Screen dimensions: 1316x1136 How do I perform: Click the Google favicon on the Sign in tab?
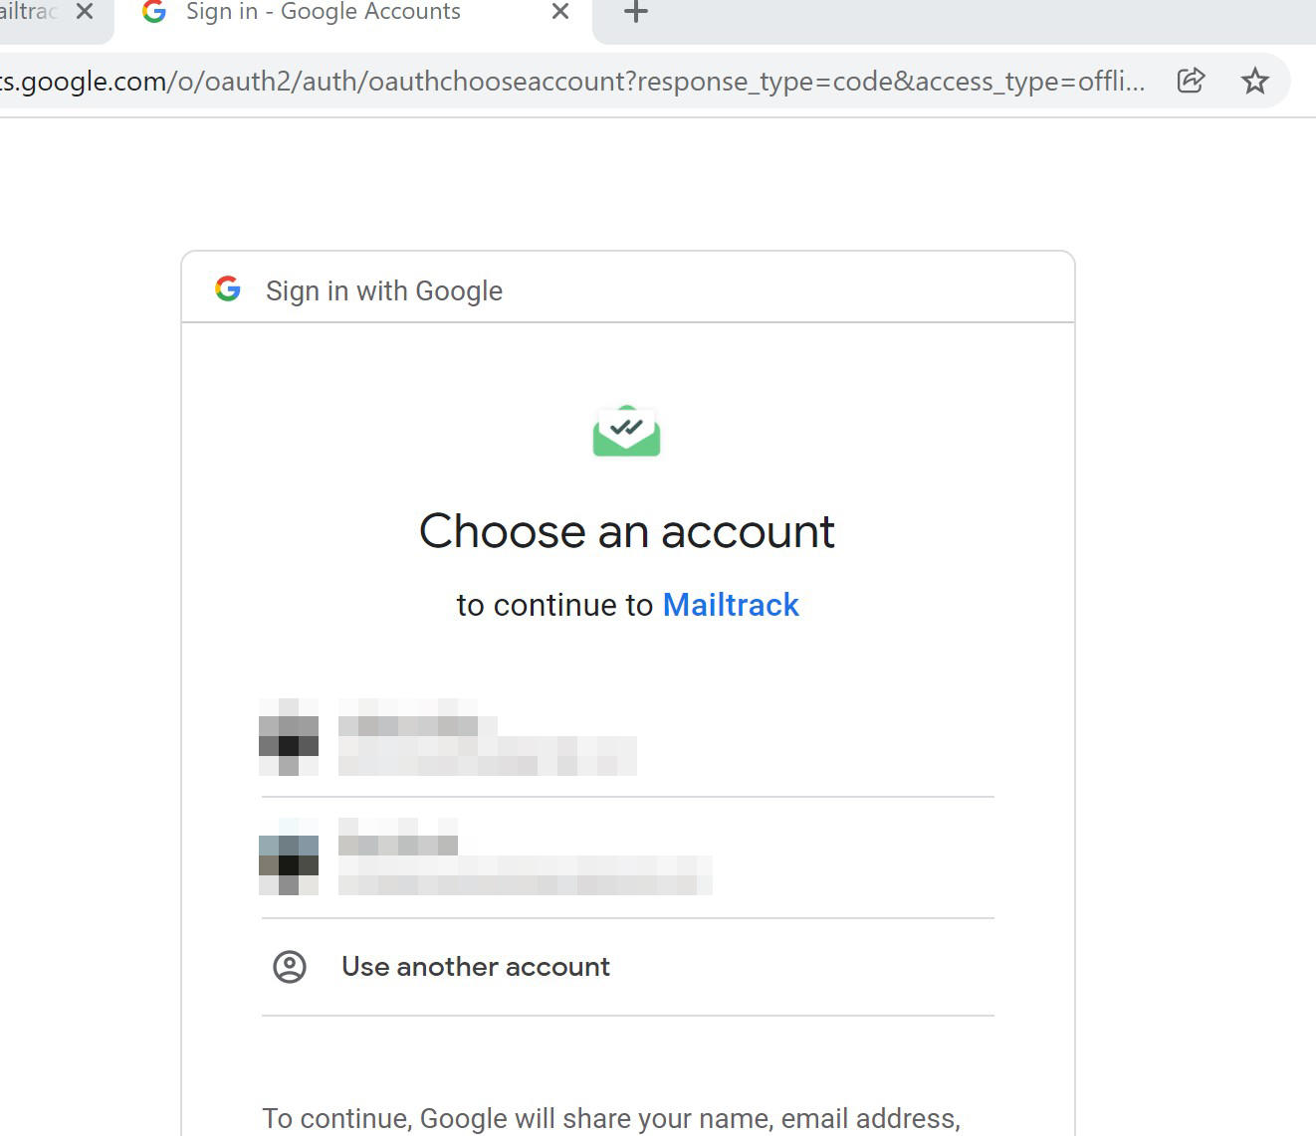coord(154,12)
